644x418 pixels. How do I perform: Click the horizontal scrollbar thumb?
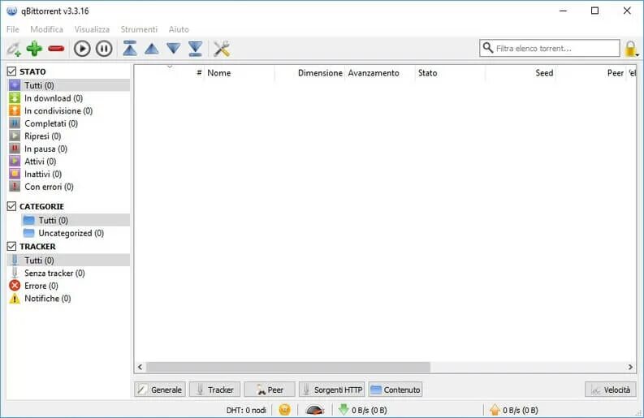[288, 367]
